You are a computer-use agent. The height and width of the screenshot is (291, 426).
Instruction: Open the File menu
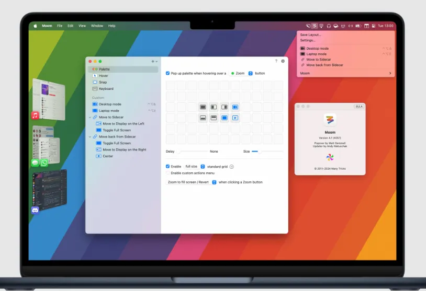pyautogui.click(x=60, y=26)
